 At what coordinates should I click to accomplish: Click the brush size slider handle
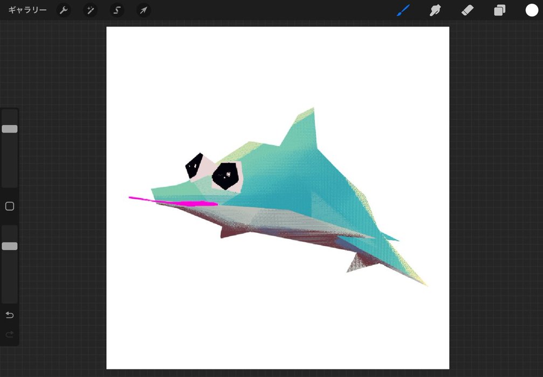pyautogui.click(x=10, y=129)
